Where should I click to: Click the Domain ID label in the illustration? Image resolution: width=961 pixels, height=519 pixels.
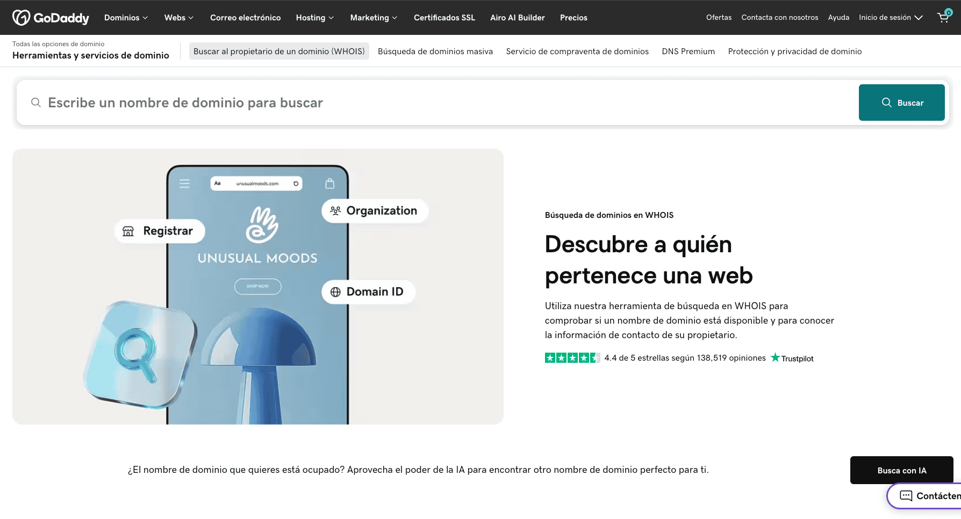point(368,292)
